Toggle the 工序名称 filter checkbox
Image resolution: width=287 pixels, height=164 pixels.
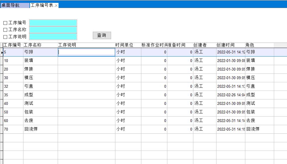click(5, 30)
